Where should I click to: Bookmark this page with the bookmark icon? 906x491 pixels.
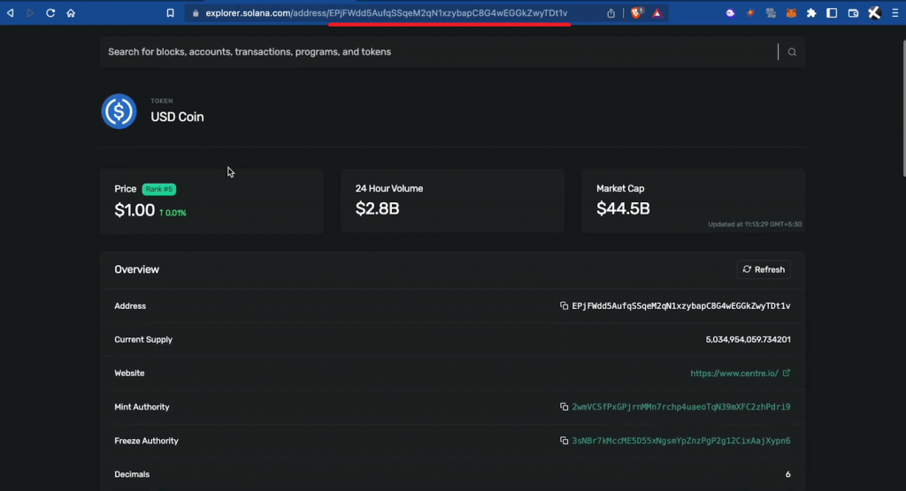coord(170,12)
